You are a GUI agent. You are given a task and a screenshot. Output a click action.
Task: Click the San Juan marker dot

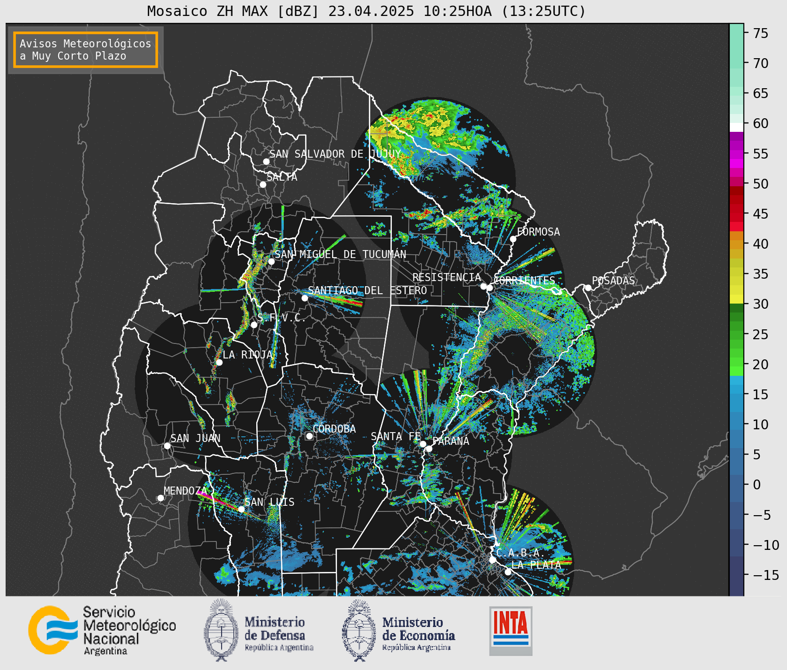167,446
